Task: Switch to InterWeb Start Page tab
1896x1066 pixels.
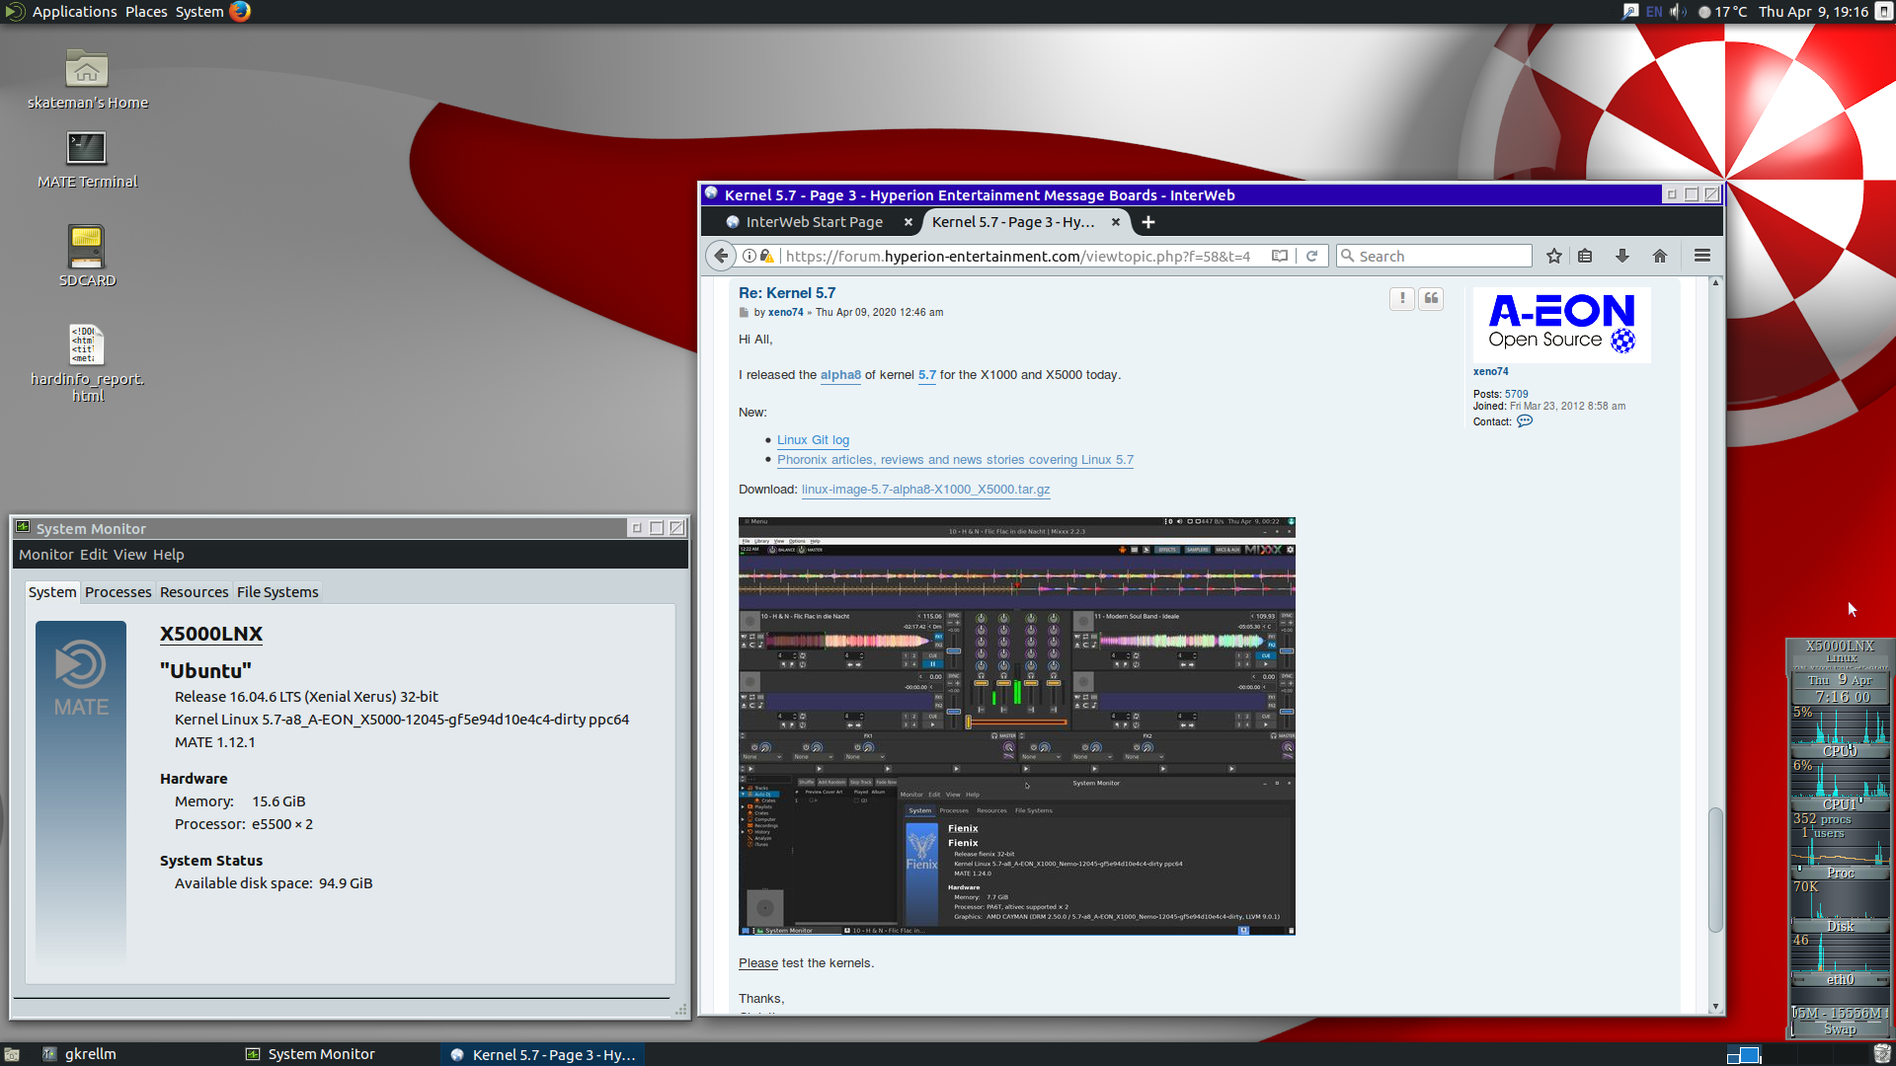Action: (815, 222)
